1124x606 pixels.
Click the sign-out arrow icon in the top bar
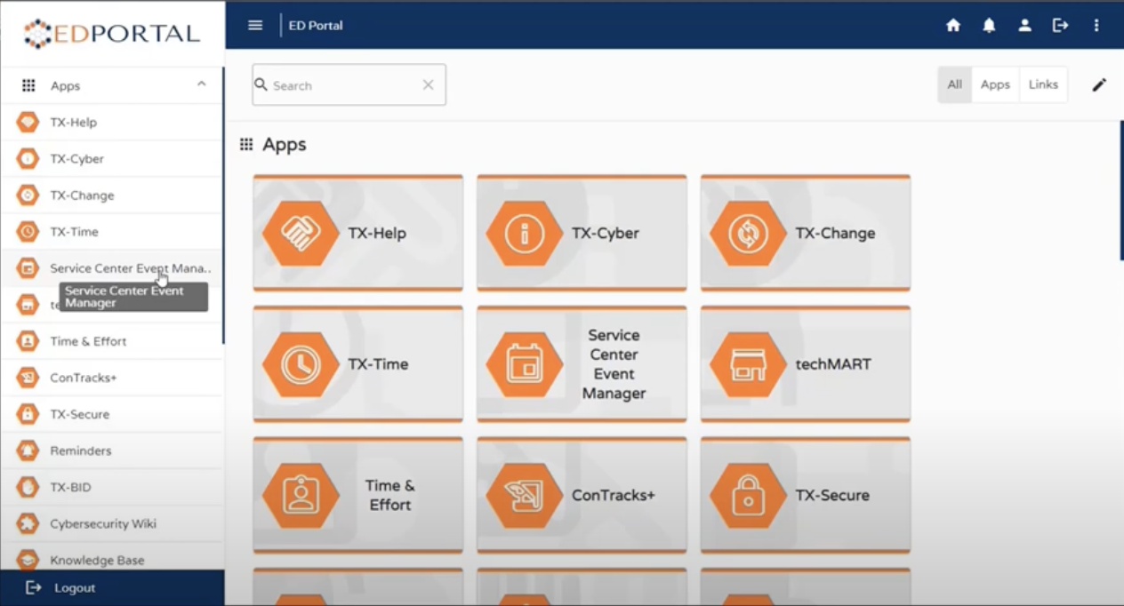pos(1060,26)
